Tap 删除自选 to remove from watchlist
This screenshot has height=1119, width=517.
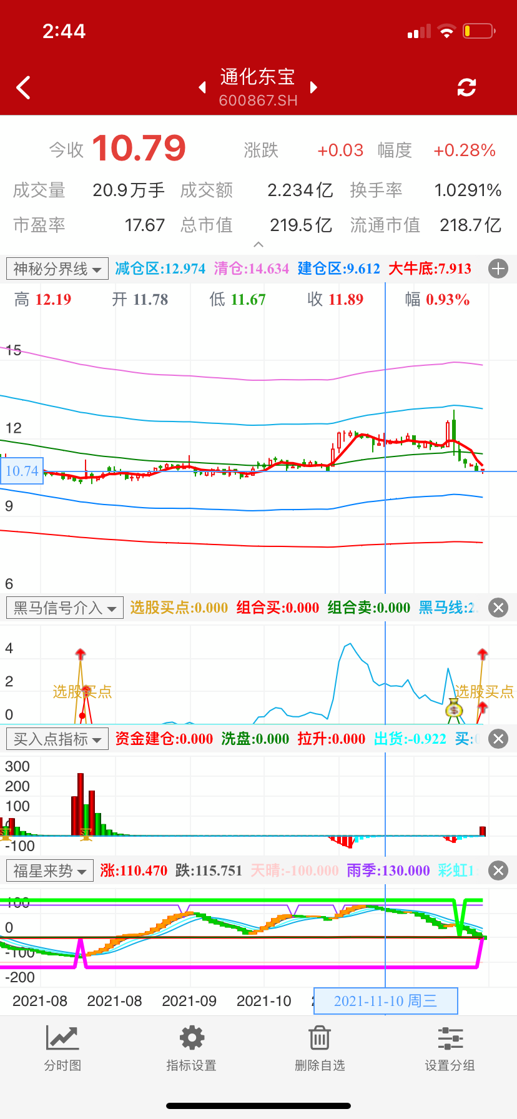click(x=320, y=1048)
